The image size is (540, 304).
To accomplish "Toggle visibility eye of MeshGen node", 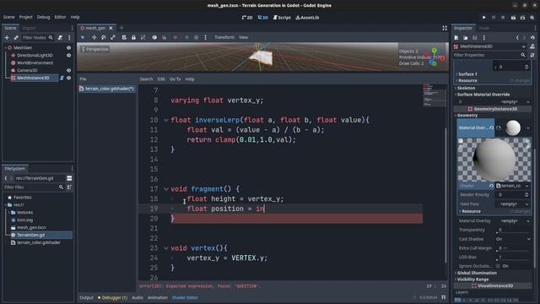I will pyautogui.click(x=69, y=47).
